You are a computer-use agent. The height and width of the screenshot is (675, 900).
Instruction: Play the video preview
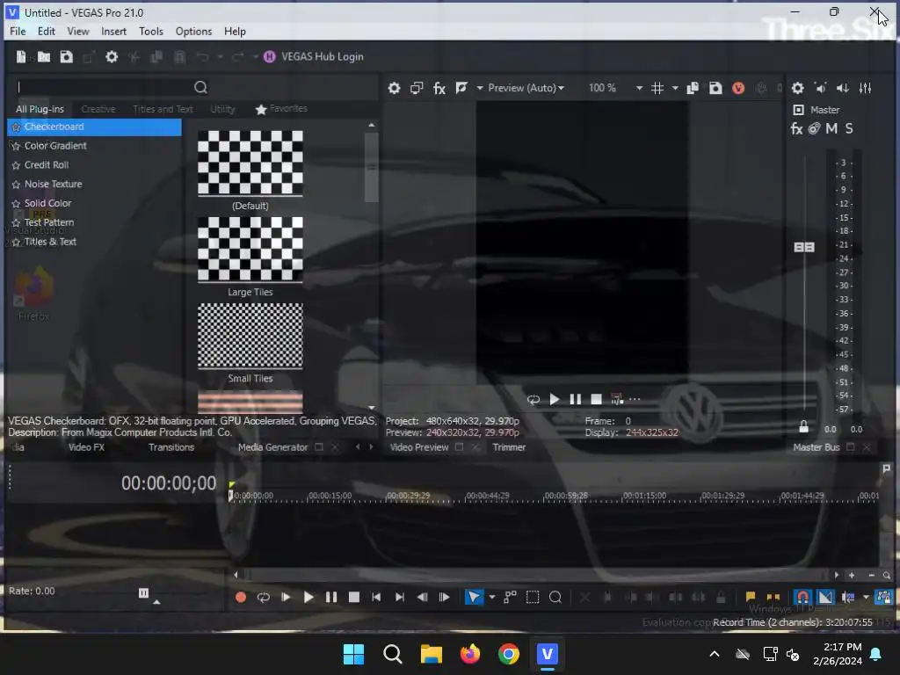click(555, 400)
